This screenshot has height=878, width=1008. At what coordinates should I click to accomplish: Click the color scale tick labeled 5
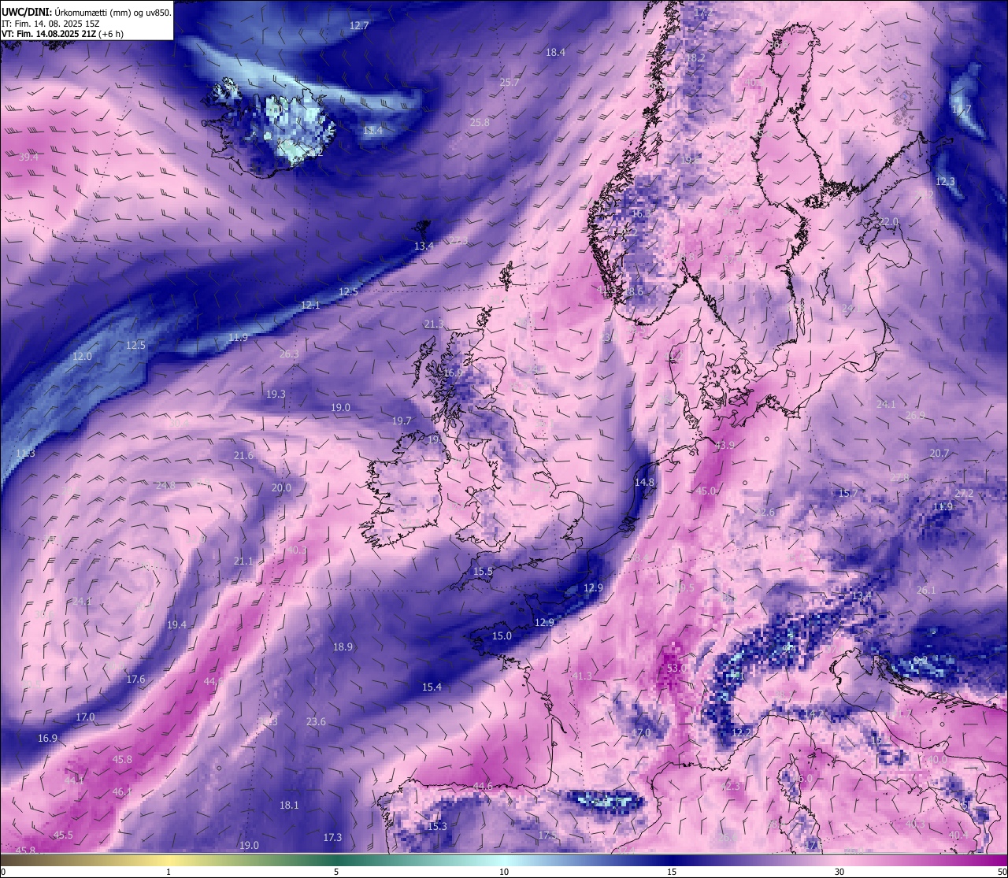(336, 872)
